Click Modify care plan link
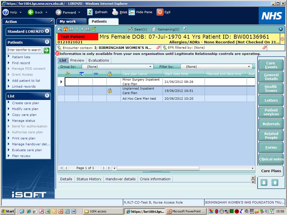 click(25, 109)
